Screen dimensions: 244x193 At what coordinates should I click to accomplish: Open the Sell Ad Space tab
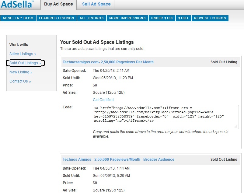[x=96, y=4]
